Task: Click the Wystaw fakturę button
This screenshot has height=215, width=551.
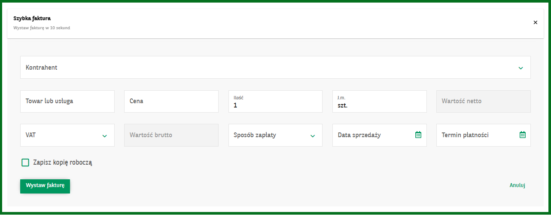Action: (x=45, y=185)
